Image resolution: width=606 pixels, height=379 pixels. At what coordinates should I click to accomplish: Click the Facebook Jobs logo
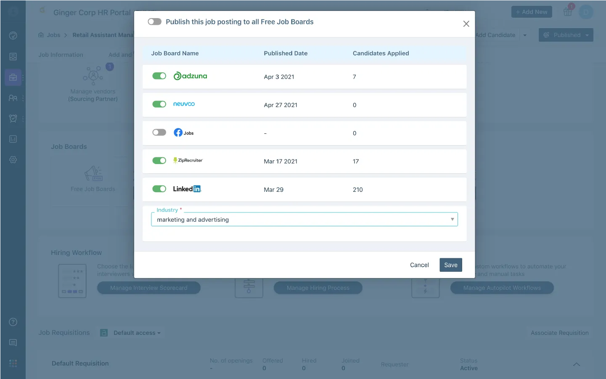pos(184,133)
